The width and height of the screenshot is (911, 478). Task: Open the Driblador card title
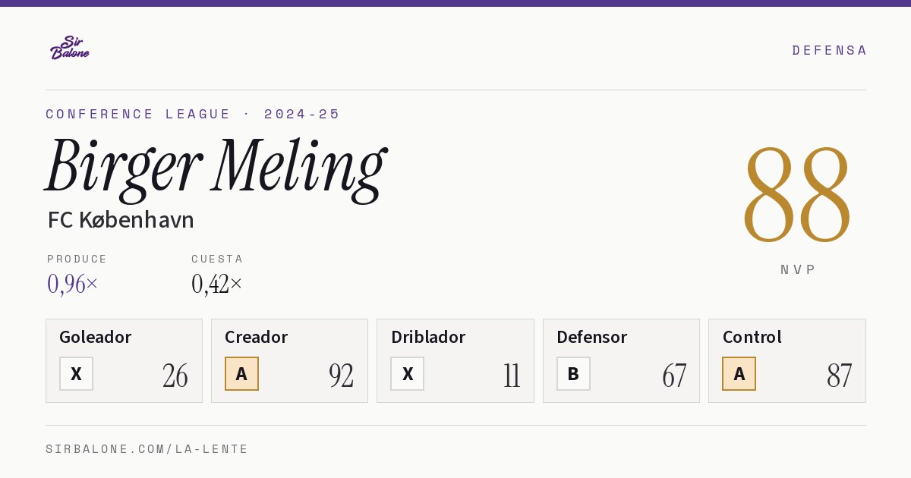click(428, 337)
